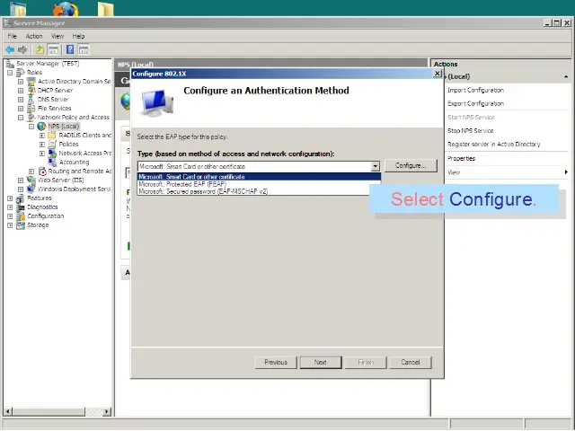
Task: Expand the Storage node
Action: coord(10,225)
